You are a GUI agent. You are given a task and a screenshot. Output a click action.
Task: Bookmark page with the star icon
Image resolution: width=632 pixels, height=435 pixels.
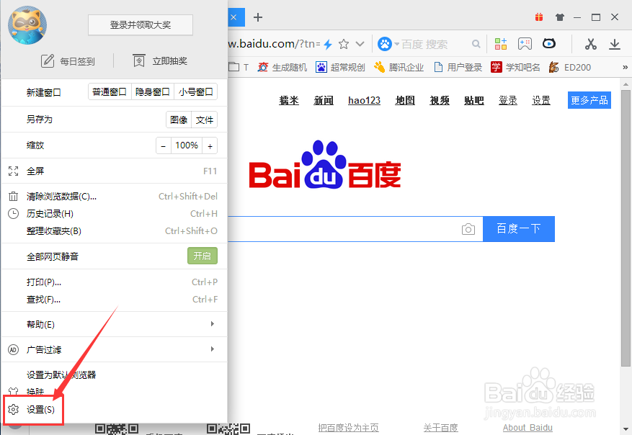[x=344, y=44]
